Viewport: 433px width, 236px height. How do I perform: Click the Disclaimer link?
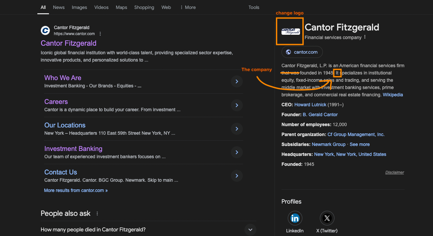(x=395, y=172)
